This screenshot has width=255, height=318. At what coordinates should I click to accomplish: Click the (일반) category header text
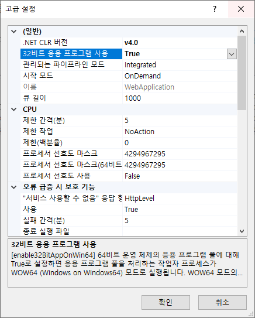[32, 32]
